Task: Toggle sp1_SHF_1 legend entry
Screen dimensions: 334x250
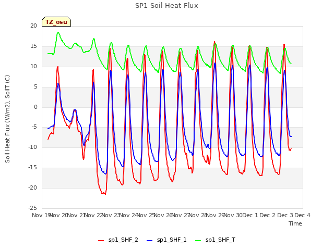Action: coord(166,240)
